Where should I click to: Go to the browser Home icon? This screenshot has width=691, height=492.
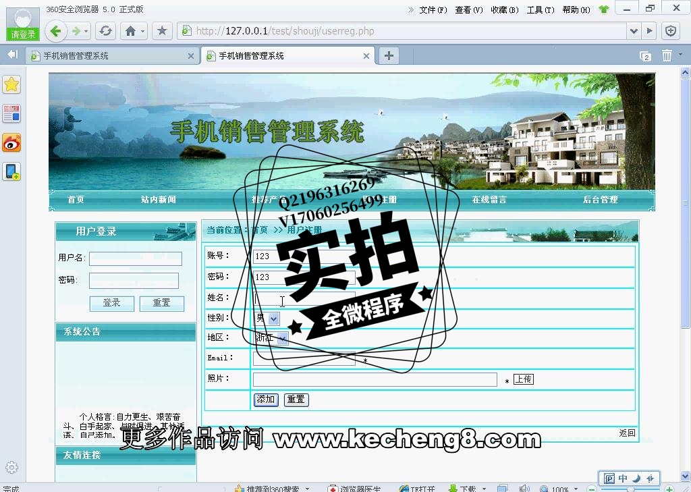tap(130, 31)
